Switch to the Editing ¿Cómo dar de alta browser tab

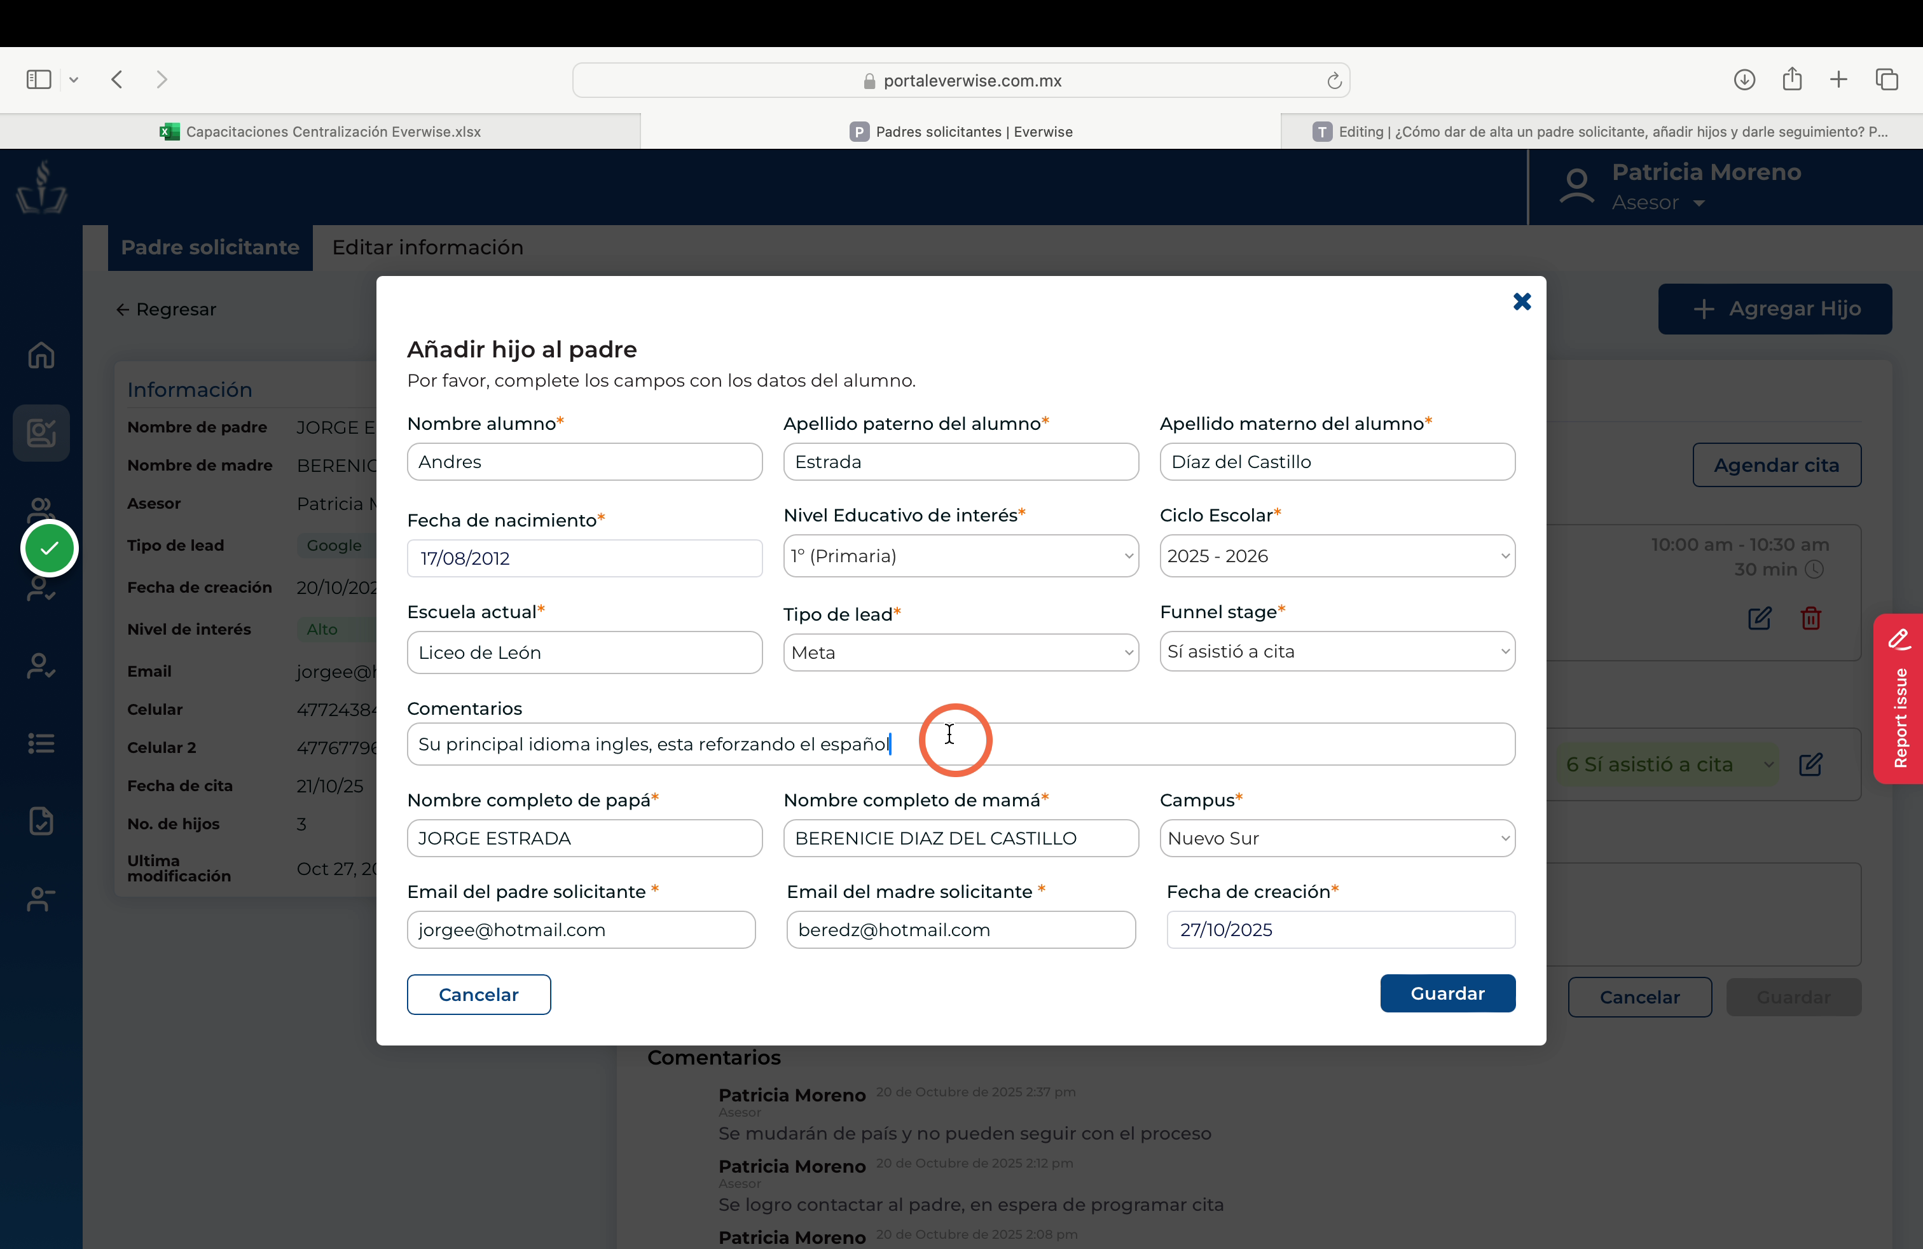(1601, 132)
